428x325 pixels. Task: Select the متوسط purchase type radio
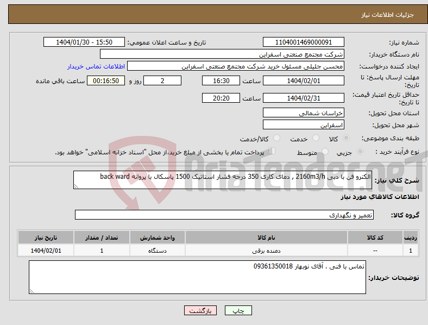click(325, 151)
